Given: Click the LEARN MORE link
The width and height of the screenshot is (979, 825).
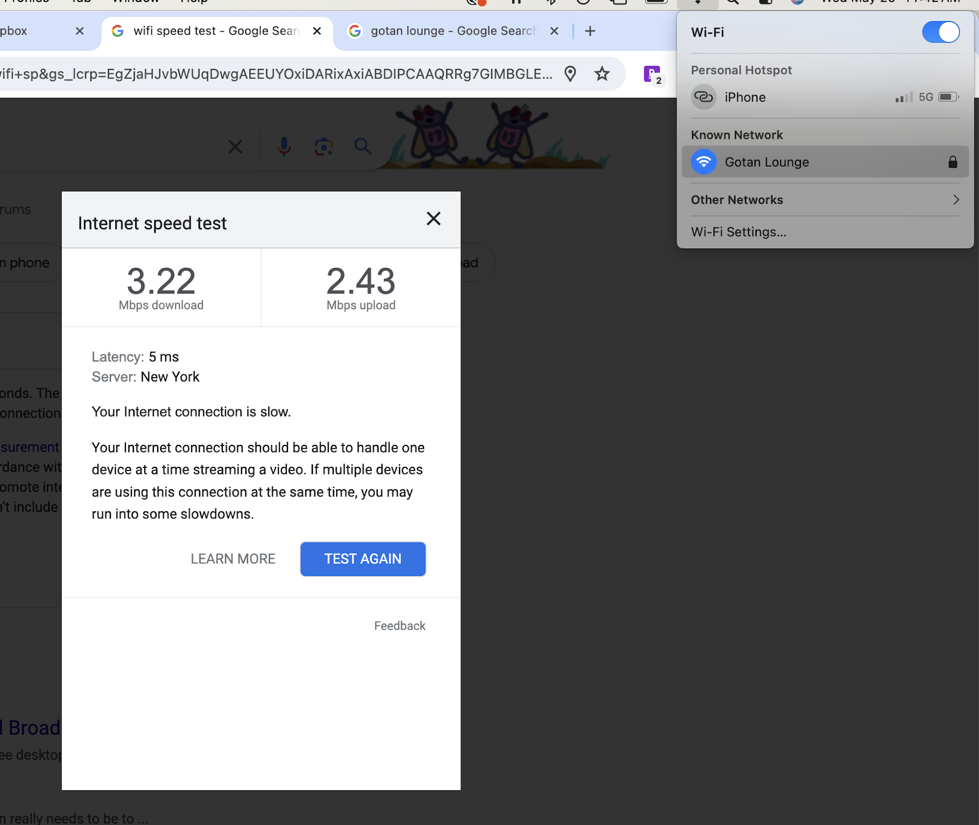Looking at the screenshot, I should coord(233,559).
